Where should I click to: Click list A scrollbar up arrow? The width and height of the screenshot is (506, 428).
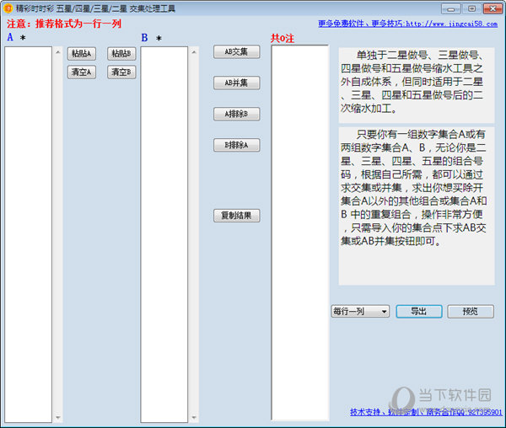coord(57,52)
